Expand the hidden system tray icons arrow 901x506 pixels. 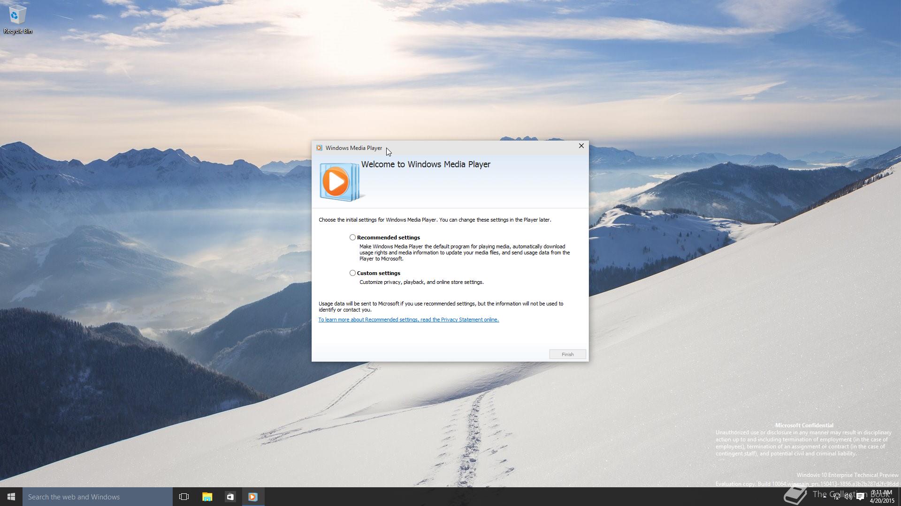pyautogui.click(x=825, y=497)
